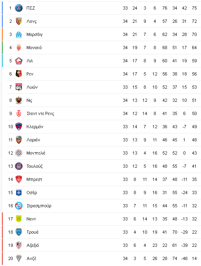Click the Μαρσέιγ club crest
This screenshot has width=201, height=266.
19,34
